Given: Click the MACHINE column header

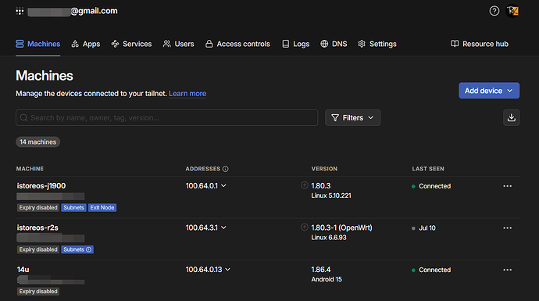Looking at the screenshot, I should coord(30,169).
